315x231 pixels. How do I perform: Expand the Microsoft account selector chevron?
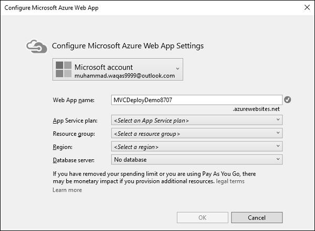tap(177, 68)
